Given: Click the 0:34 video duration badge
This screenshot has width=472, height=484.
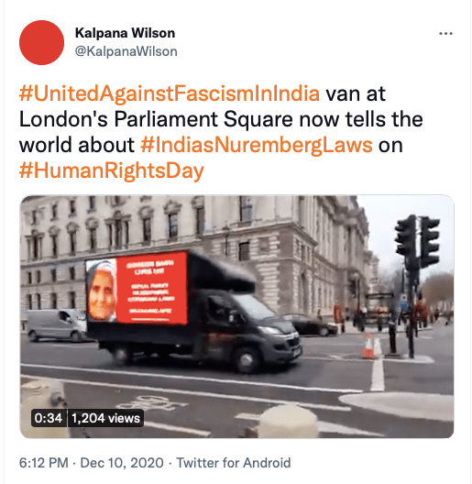Looking at the screenshot, I should pyautogui.click(x=49, y=418).
